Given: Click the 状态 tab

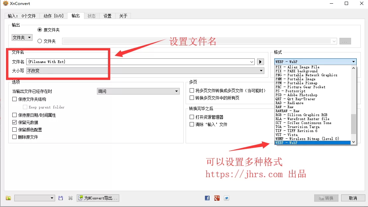Looking at the screenshot, I should (92, 16).
